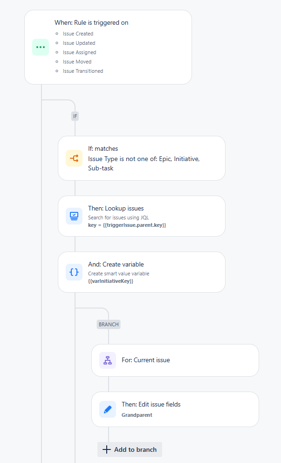
Task: Open the When: Rule is triggered on card
Action: tap(107, 47)
